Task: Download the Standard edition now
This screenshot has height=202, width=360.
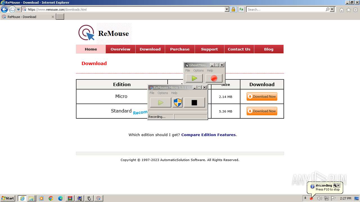Action: 262,111
